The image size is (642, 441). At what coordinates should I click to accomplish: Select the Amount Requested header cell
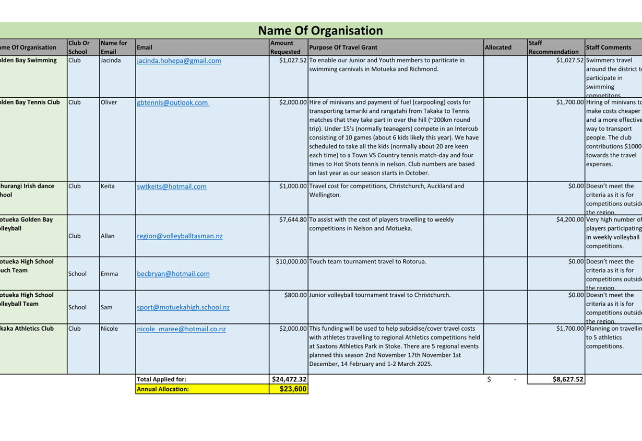pyautogui.click(x=288, y=47)
